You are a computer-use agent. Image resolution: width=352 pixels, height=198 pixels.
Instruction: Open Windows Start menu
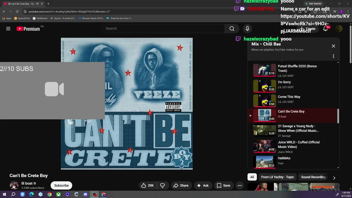click(4, 194)
